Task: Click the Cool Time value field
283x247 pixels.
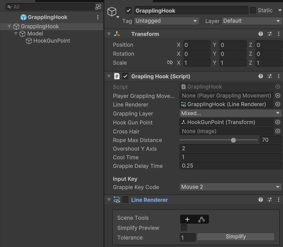Action: coord(230,157)
